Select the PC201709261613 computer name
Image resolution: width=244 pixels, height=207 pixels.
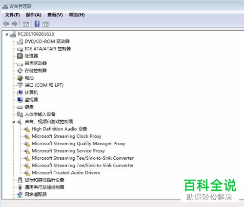click(36, 34)
